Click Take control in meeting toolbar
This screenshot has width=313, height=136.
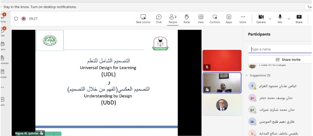point(143,19)
